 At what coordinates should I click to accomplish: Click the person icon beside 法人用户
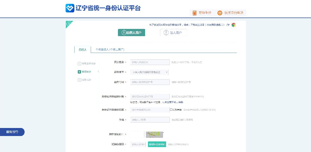(166, 33)
